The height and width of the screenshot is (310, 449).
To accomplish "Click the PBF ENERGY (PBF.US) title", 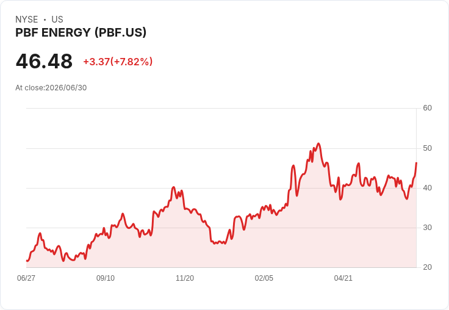I will 81,32.
